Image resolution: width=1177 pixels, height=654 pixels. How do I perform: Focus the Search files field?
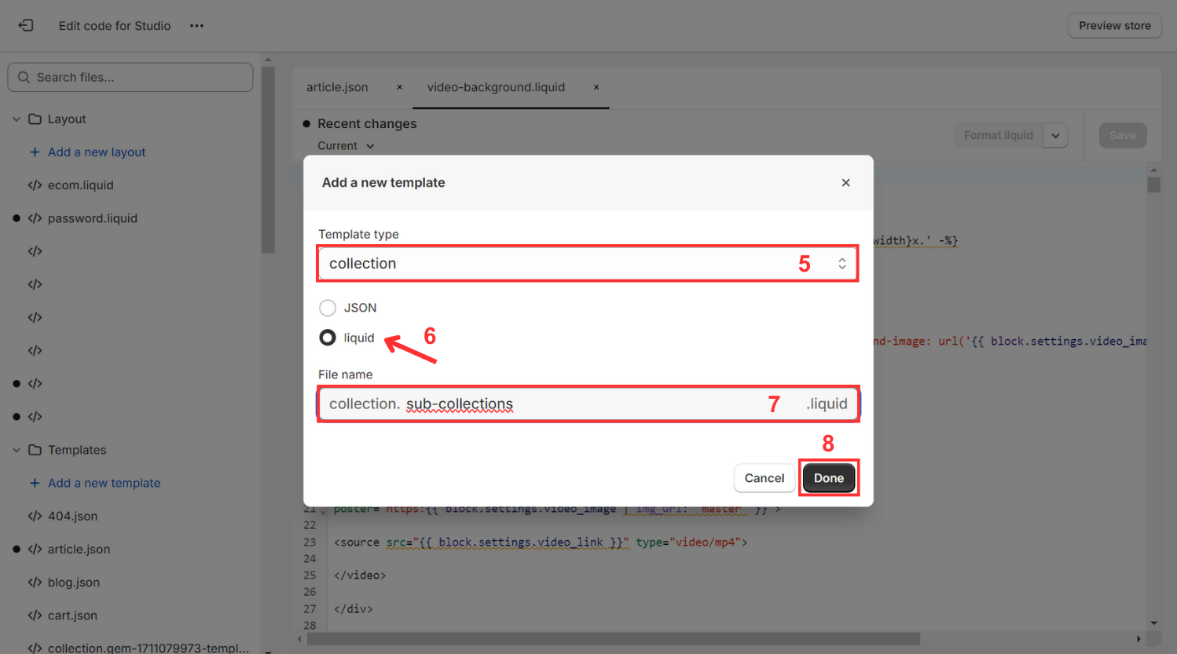130,77
